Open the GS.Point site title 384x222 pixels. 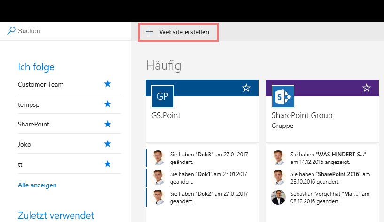166,115
